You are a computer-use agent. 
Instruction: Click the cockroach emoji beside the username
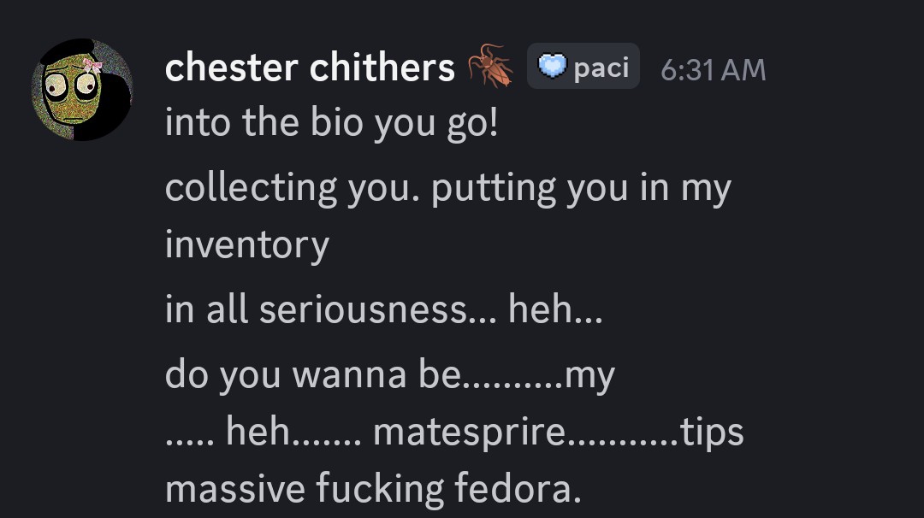click(x=491, y=68)
